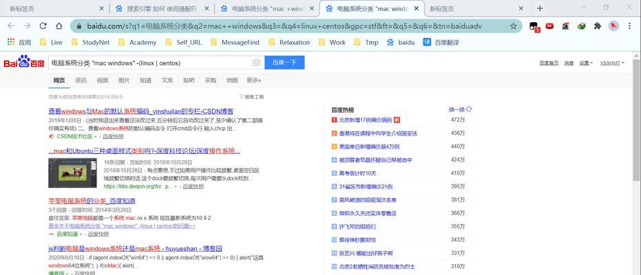Switch to the 文库 search tab
Viewport: 641px width, 275px height.
click(167, 80)
